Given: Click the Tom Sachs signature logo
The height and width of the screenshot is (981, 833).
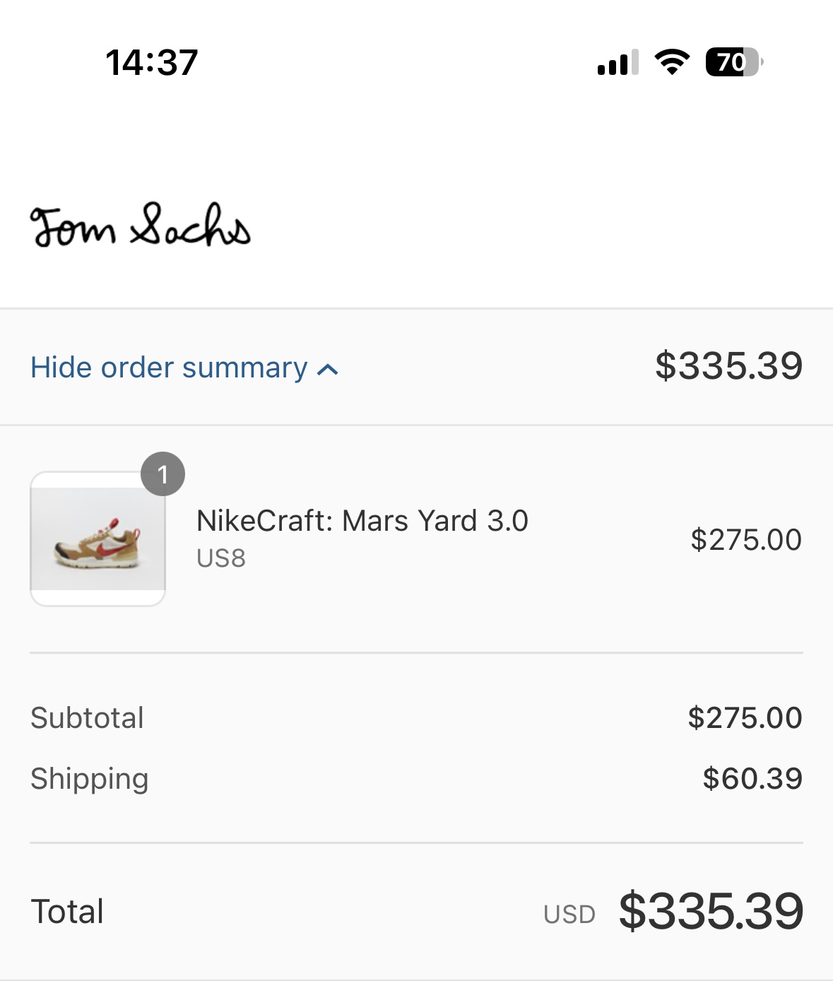Looking at the screenshot, I should pyautogui.click(x=140, y=226).
